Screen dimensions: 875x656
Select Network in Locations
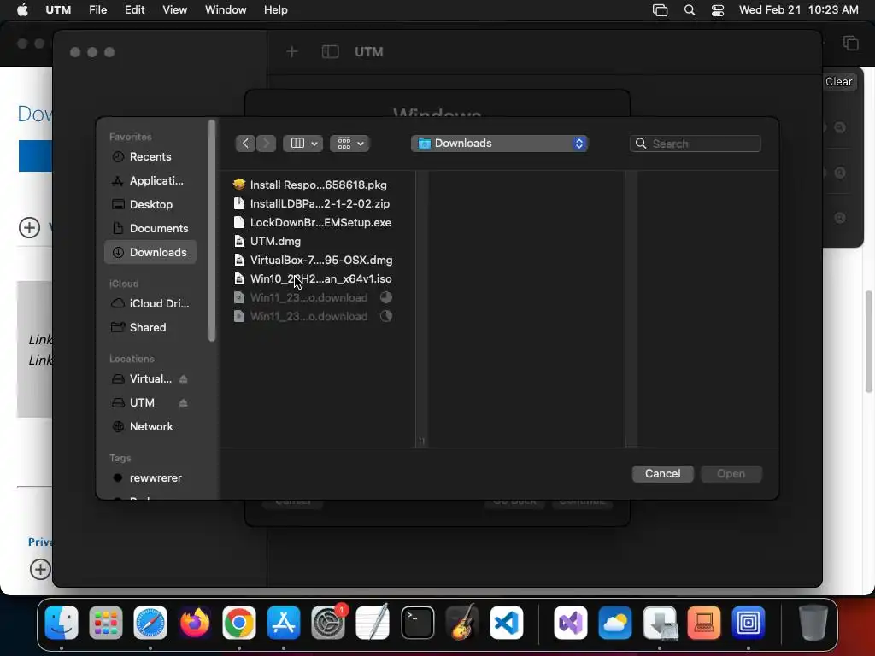pyautogui.click(x=150, y=427)
